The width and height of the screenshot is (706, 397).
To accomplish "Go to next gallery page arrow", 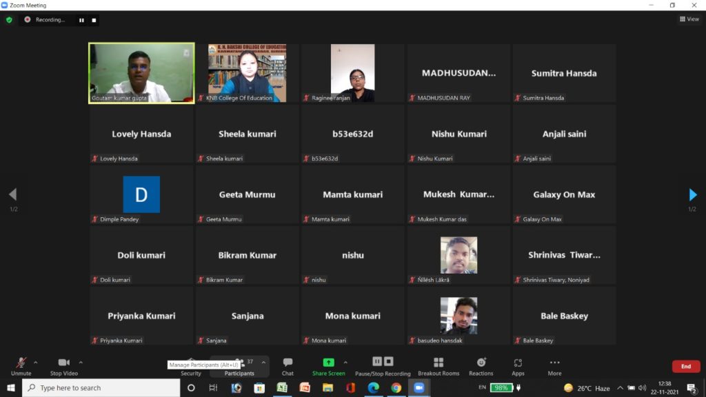I will (692, 194).
